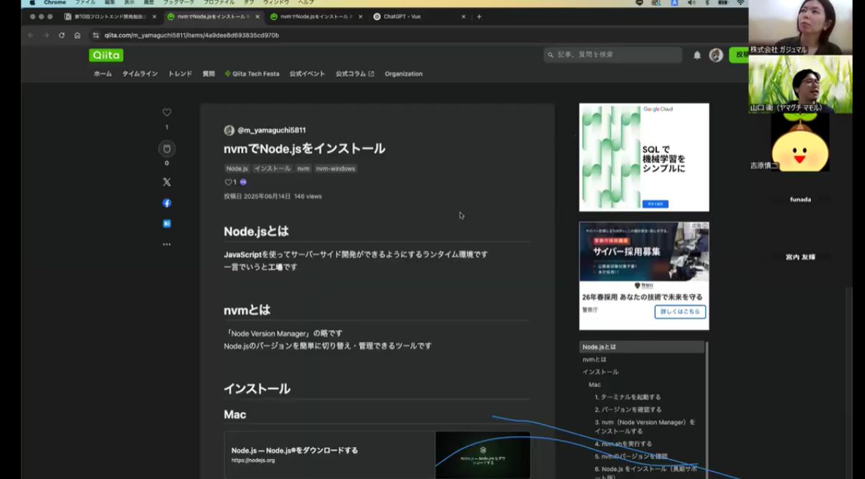The height and width of the screenshot is (479, 865).
Task: Click 詳しくはこちら in the 警察庁 ad
Action: (x=680, y=311)
